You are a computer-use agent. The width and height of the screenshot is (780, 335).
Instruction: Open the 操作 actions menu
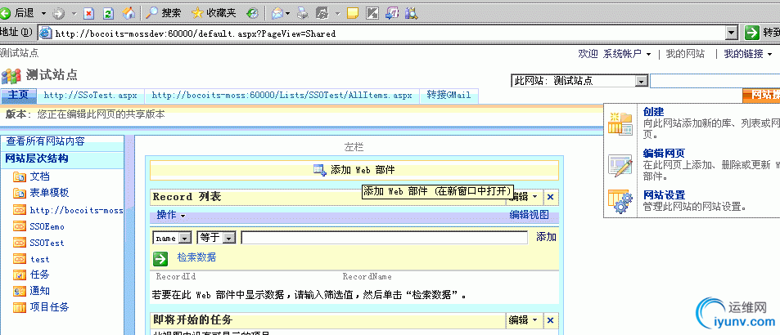(x=170, y=216)
